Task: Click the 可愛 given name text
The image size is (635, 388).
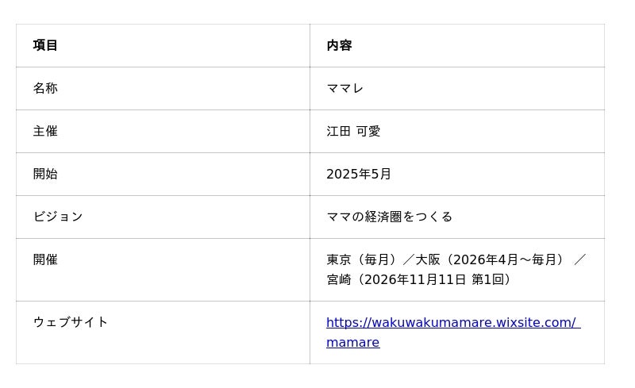Action: click(x=368, y=131)
